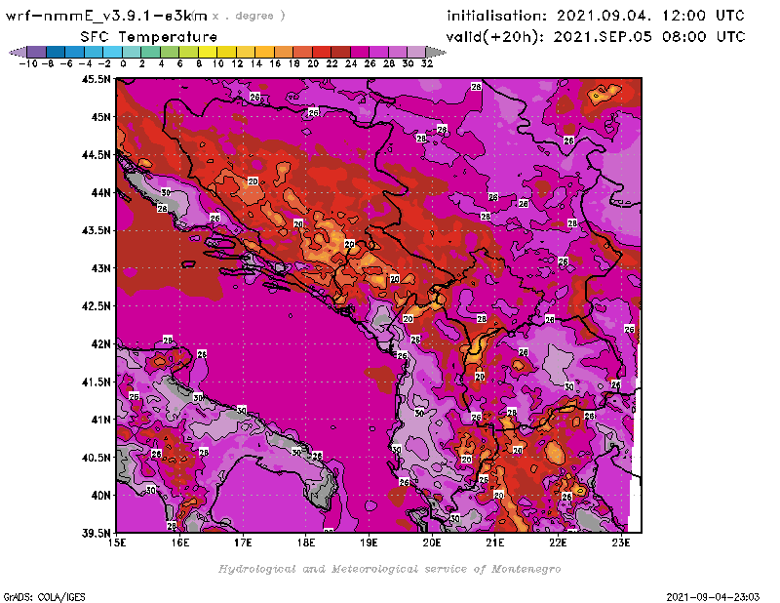Click the '44.5N' latitude axis label
The image size is (780, 603).
96,155
